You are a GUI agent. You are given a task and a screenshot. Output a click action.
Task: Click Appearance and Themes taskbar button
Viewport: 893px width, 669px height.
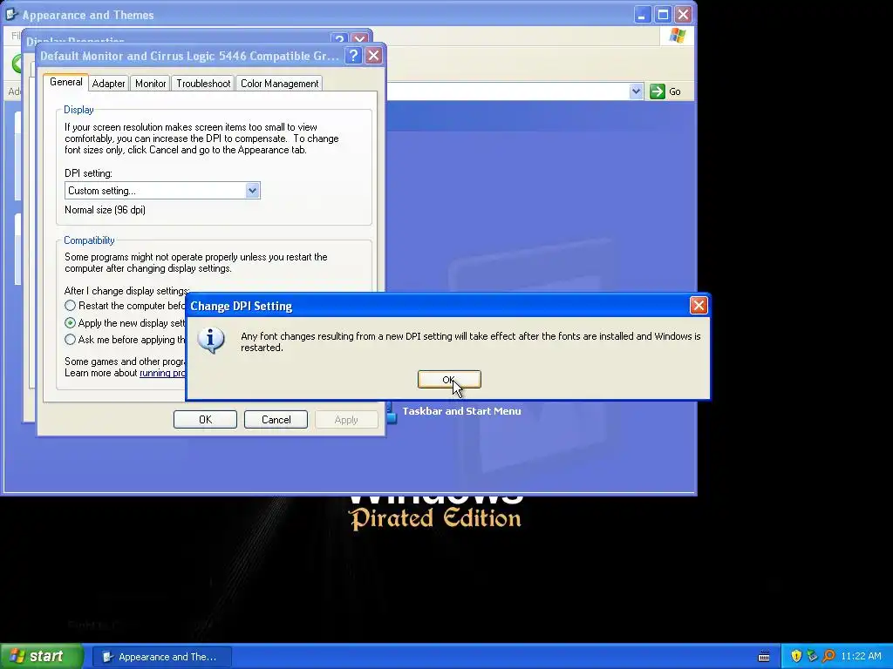pos(161,657)
